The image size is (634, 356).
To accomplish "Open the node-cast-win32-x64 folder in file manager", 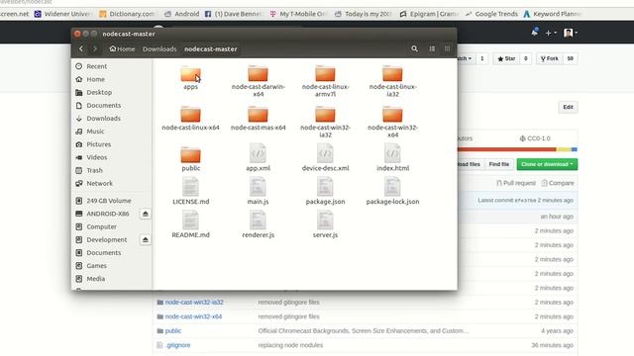I will tap(392, 122).
